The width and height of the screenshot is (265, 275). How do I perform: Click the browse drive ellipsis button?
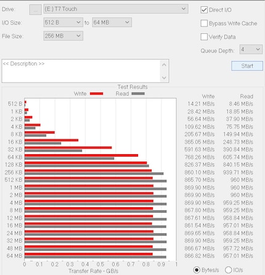coord(35,10)
